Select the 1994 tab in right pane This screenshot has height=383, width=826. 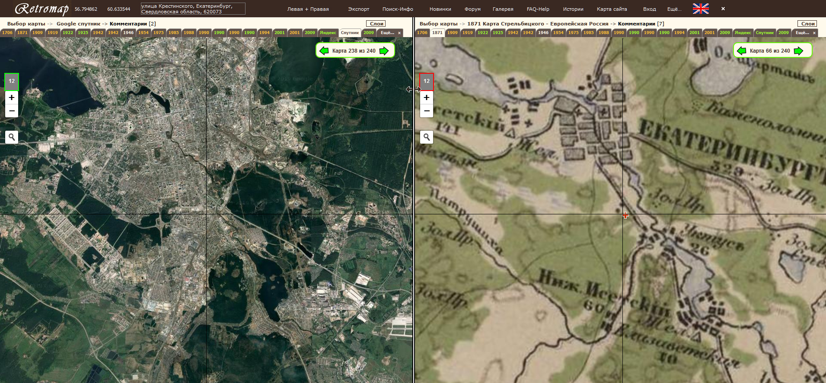coord(679,33)
